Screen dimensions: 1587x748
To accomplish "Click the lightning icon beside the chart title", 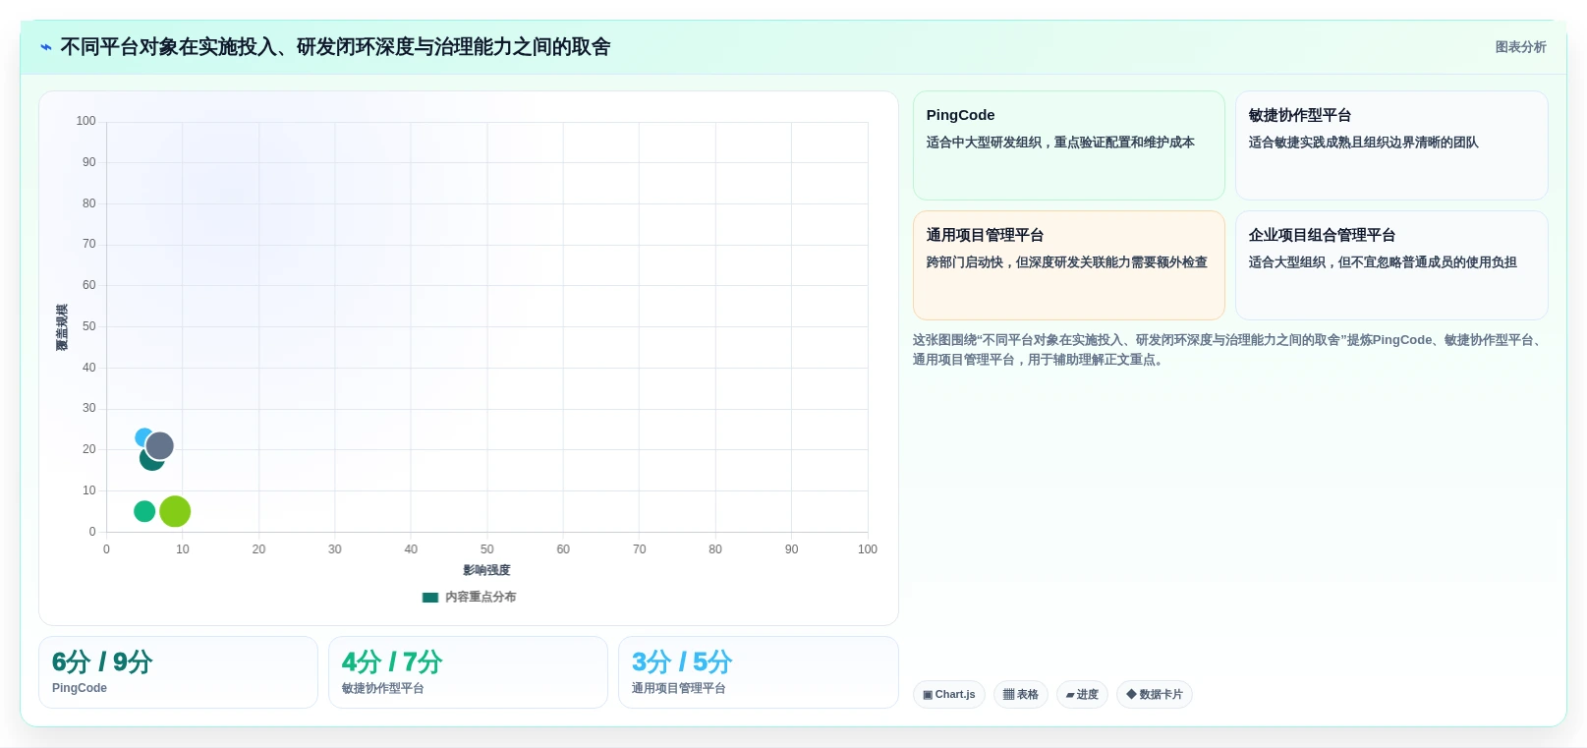I will coord(45,47).
